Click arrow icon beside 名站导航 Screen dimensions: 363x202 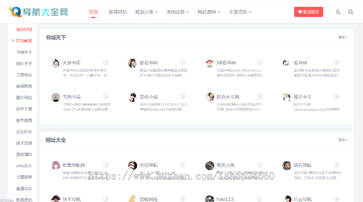point(183,165)
